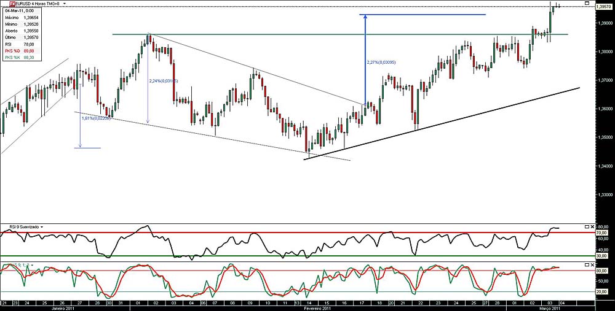
Task: Select the thick black rising support trendline
Action: [x=442, y=123]
